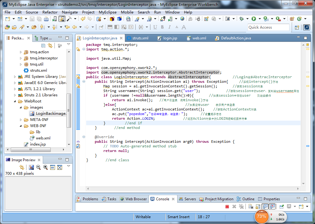Click the Package Explorer vertical scrollbar thumb

point(69,110)
